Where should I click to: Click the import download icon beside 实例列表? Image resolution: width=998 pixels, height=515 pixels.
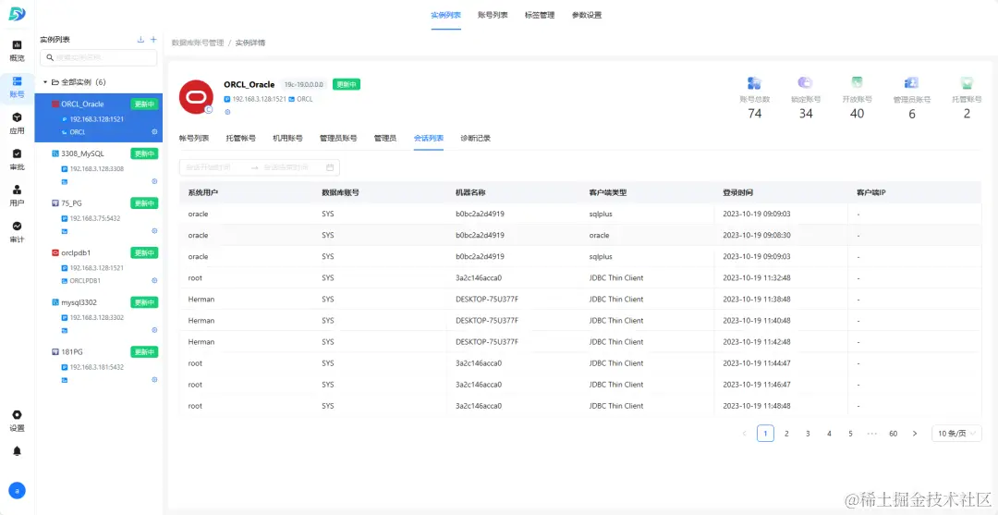(140, 40)
